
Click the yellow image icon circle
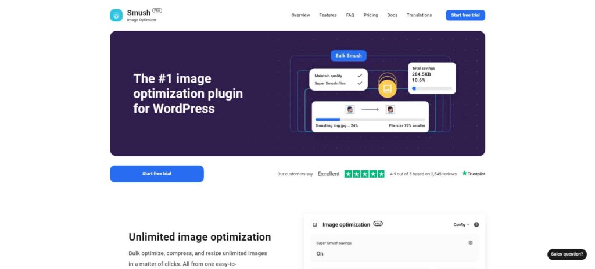388,89
